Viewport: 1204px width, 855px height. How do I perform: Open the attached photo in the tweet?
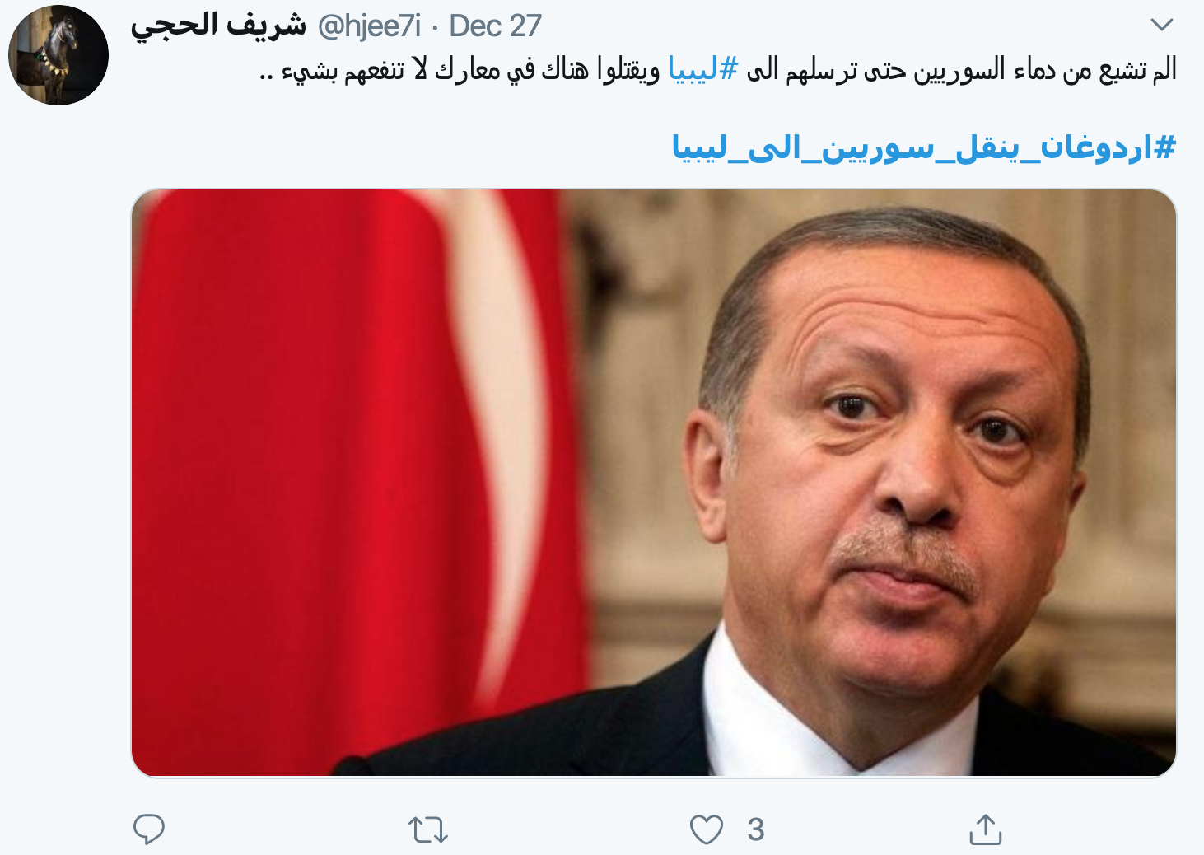pos(654,483)
